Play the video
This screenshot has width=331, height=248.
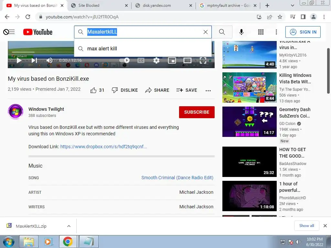click(x=19, y=60)
